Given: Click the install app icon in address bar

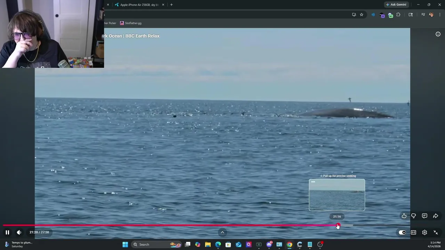Looking at the screenshot, I should 354,15.
